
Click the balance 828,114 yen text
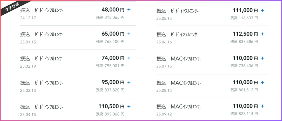(244, 114)
